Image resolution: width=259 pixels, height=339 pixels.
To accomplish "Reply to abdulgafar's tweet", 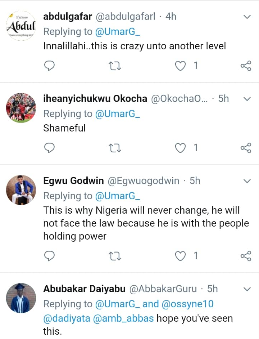I will tap(50, 66).
